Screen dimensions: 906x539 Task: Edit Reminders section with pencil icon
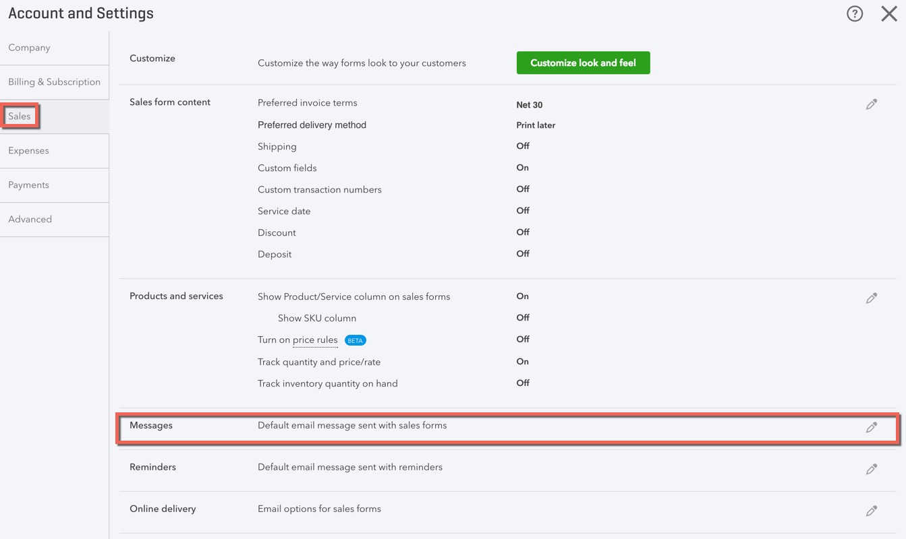[x=872, y=469]
